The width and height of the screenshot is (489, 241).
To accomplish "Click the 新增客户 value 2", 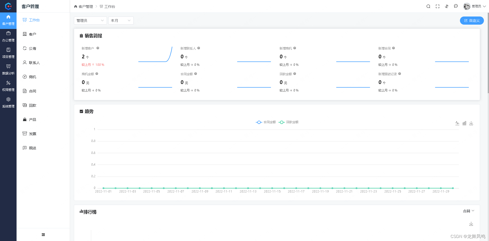I will point(83,57).
